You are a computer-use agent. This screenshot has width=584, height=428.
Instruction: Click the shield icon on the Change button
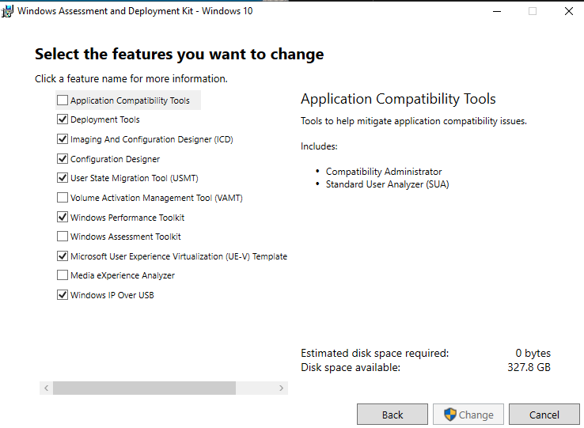(450, 415)
